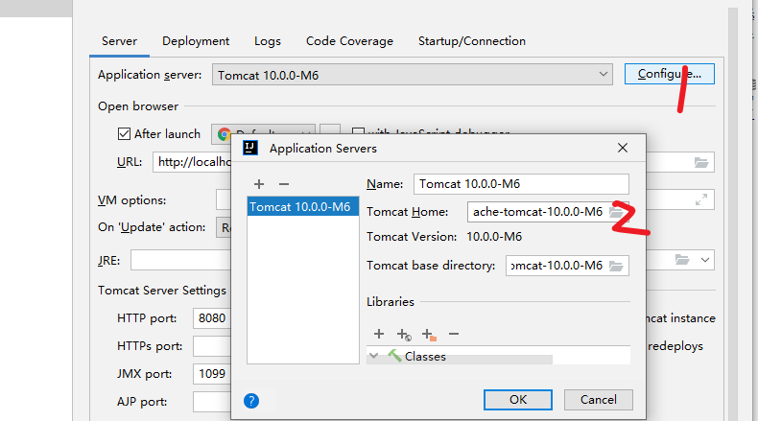The width and height of the screenshot is (758, 421).
Task: Switch to Code Coverage tab
Action: coord(349,41)
